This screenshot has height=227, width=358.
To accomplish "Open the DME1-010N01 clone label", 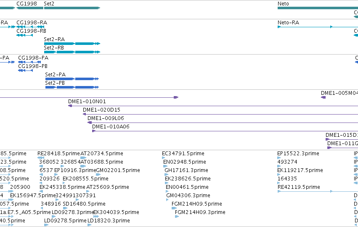I will 87,101.
